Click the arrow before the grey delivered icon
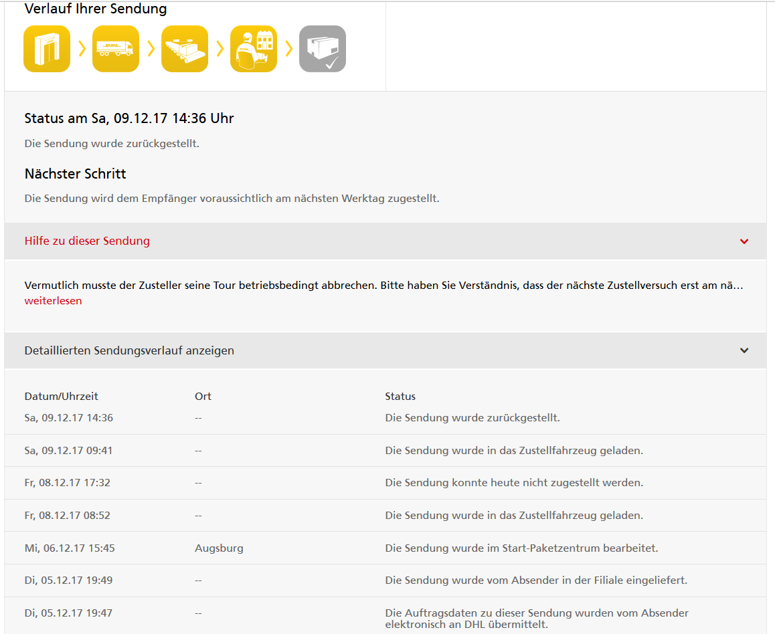775x634 pixels. point(288,49)
